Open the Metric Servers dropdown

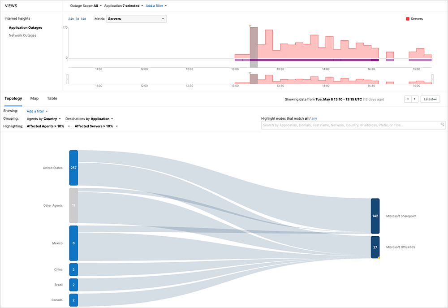pos(136,19)
